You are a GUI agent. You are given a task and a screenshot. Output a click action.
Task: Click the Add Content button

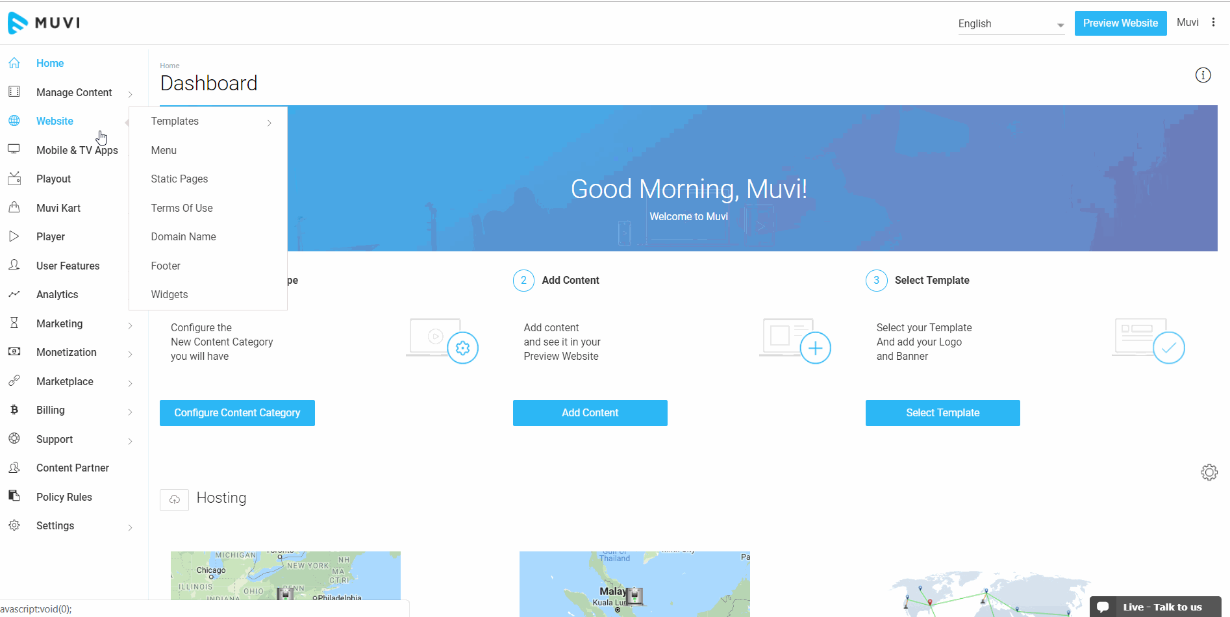(590, 413)
